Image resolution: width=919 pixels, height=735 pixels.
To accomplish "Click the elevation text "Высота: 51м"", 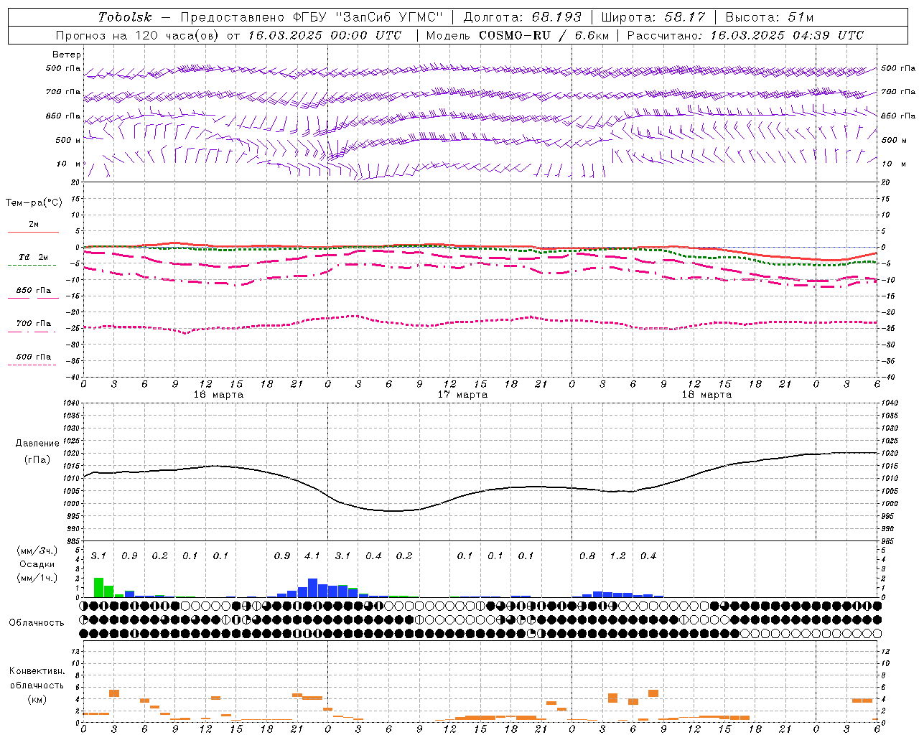I will coord(770,17).
